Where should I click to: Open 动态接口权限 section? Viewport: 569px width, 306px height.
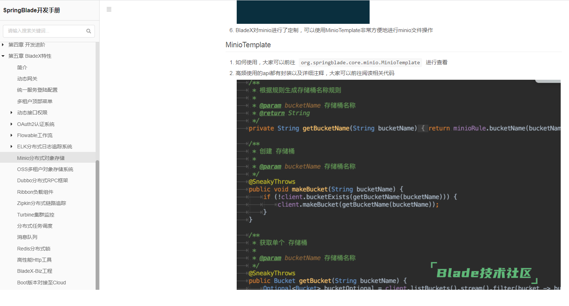32,113
